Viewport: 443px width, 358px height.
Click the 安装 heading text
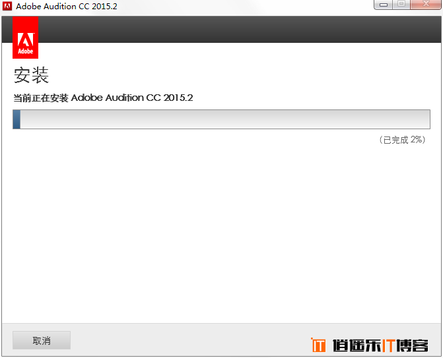pos(31,75)
